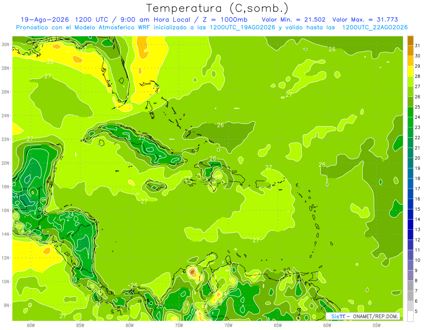Click the "18N" latitude axis label

point(6,187)
